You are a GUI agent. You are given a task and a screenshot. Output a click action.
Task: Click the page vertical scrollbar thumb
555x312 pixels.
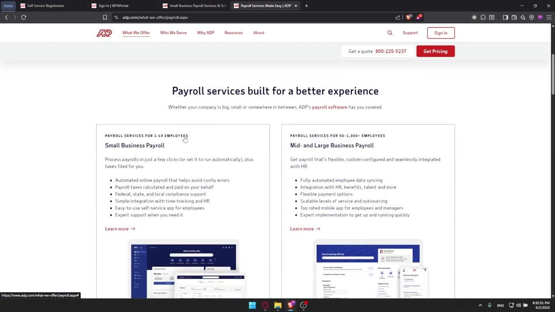tap(553, 74)
